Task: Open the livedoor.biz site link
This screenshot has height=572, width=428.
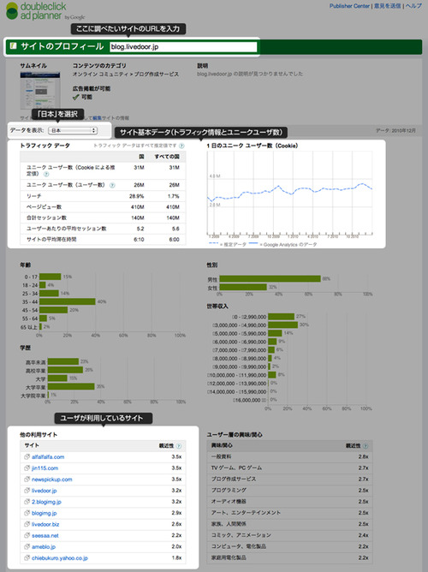Action: click(x=45, y=524)
